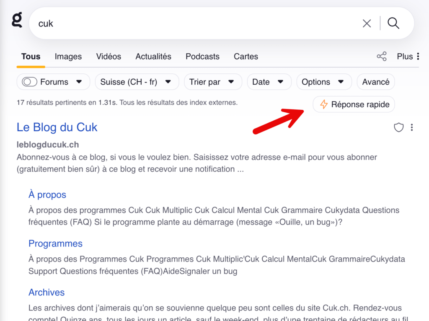
Task: Switch to the Podcasts tab
Action: 202,57
